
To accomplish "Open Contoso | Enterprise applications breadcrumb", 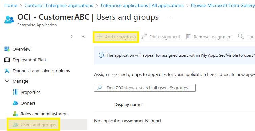I will (x=59, y=5).
